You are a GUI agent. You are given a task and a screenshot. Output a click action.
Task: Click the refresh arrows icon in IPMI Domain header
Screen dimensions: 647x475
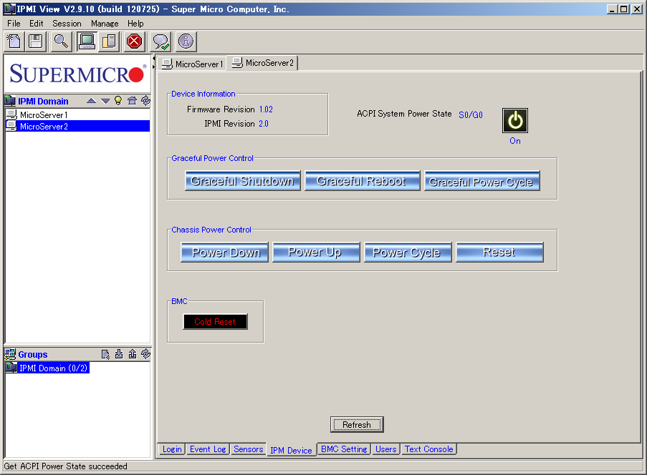[x=145, y=101]
